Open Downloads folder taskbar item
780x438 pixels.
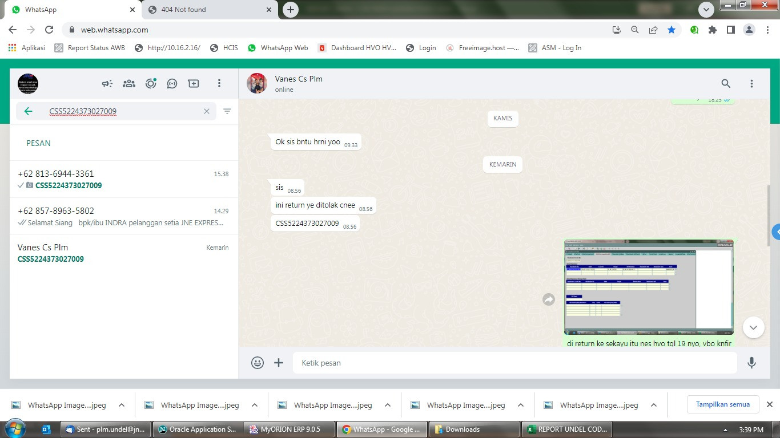click(475, 429)
